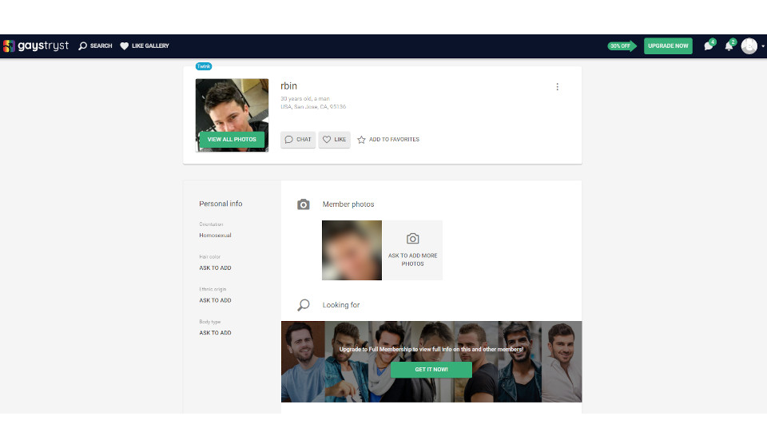Click the account avatar in header
This screenshot has height=448, width=767.
[x=749, y=46]
